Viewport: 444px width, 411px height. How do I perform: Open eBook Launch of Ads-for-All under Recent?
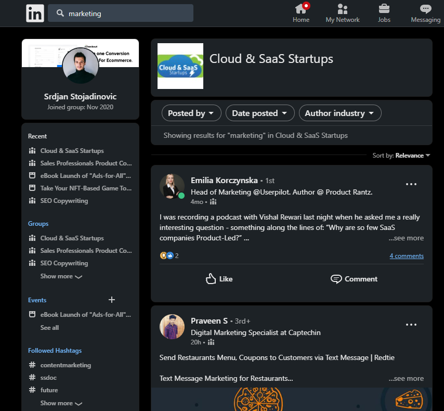(85, 176)
